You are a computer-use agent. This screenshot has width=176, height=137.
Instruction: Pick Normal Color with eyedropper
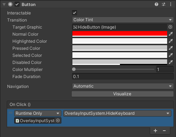point(171,34)
